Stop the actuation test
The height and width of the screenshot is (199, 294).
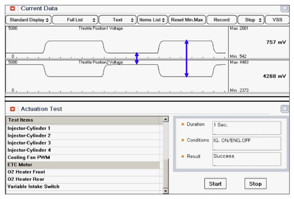[255, 184]
